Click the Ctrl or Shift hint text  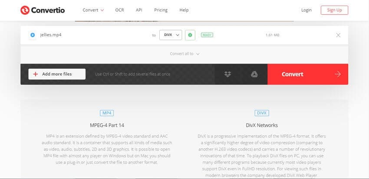pos(132,74)
